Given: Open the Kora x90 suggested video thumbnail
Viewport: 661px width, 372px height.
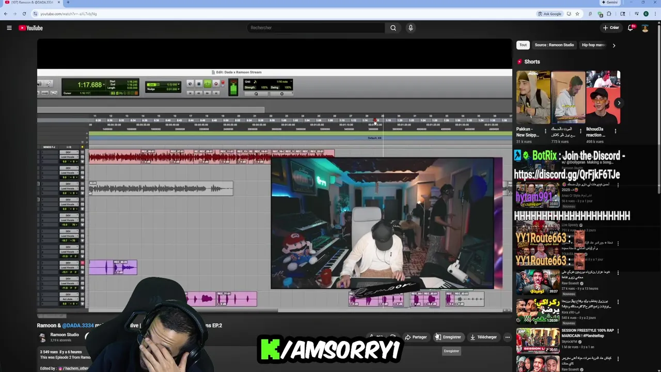Looking at the screenshot, I should pyautogui.click(x=538, y=311).
